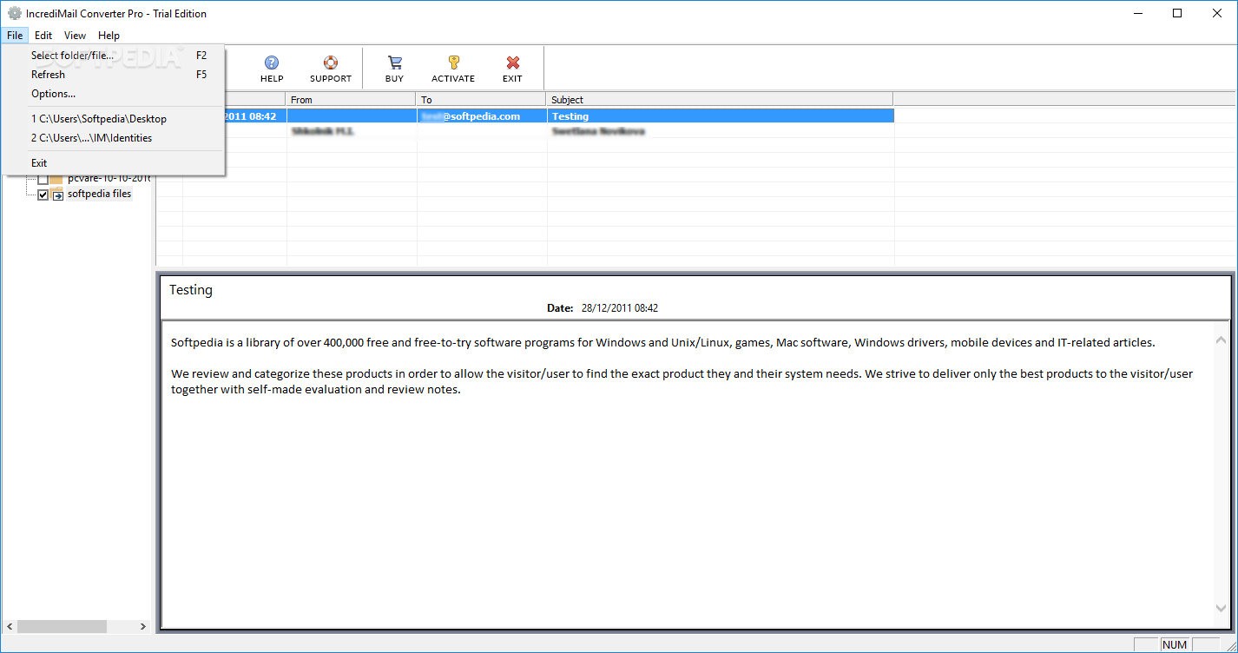Image resolution: width=1238 pixels, height=653 pixels.
Task: Open the Edit menu
Action: 43,36
